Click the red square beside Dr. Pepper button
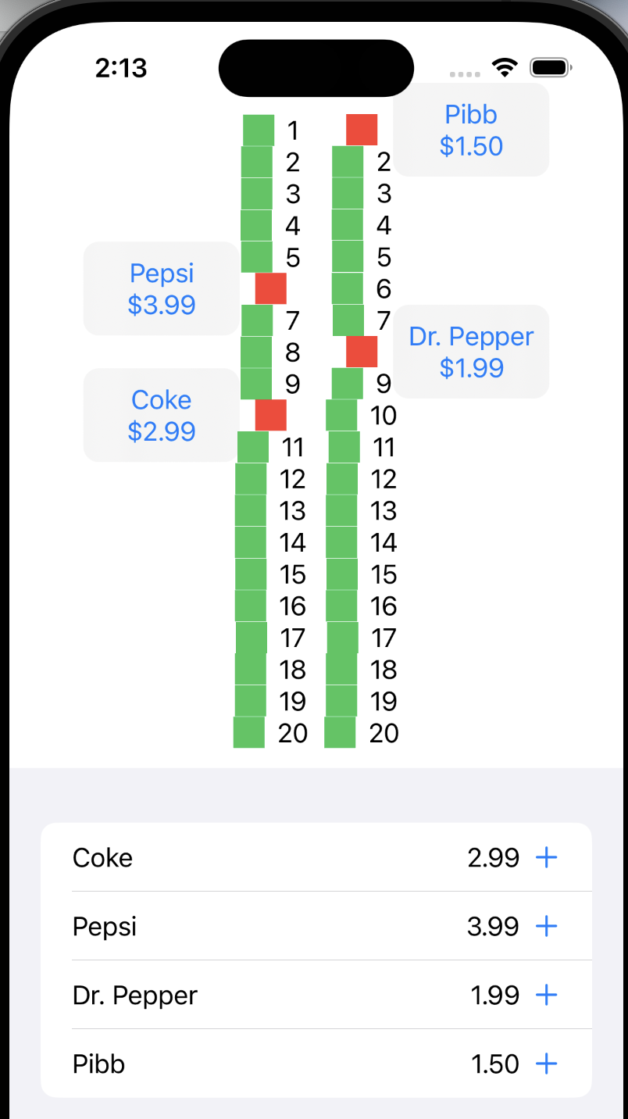Viewport: 628px width, 1119px height. pos(362,352)
